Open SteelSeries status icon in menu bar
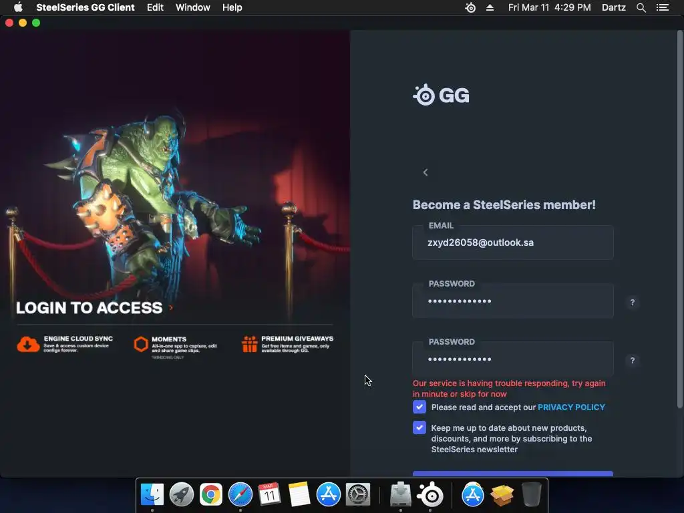684x513 pixels. coord(470,7)
